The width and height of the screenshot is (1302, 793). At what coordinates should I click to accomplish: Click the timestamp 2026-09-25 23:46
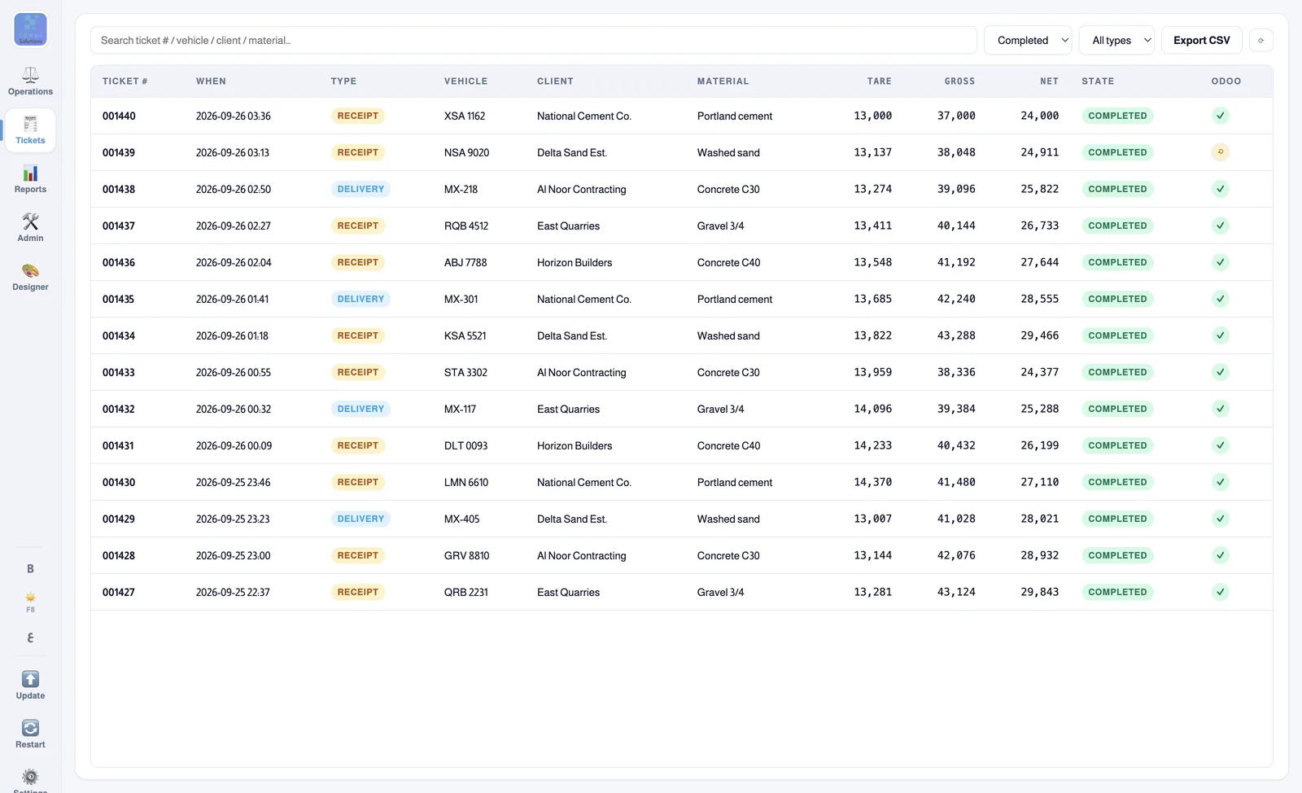click(x=234, y=482)
